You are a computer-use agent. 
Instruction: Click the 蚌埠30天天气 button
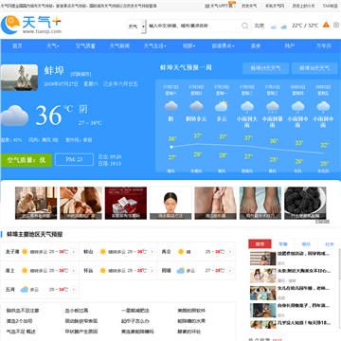pos(314,68)
